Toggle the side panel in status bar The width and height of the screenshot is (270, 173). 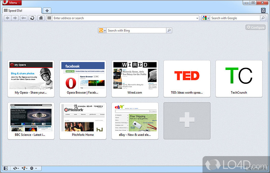point(5,168)
